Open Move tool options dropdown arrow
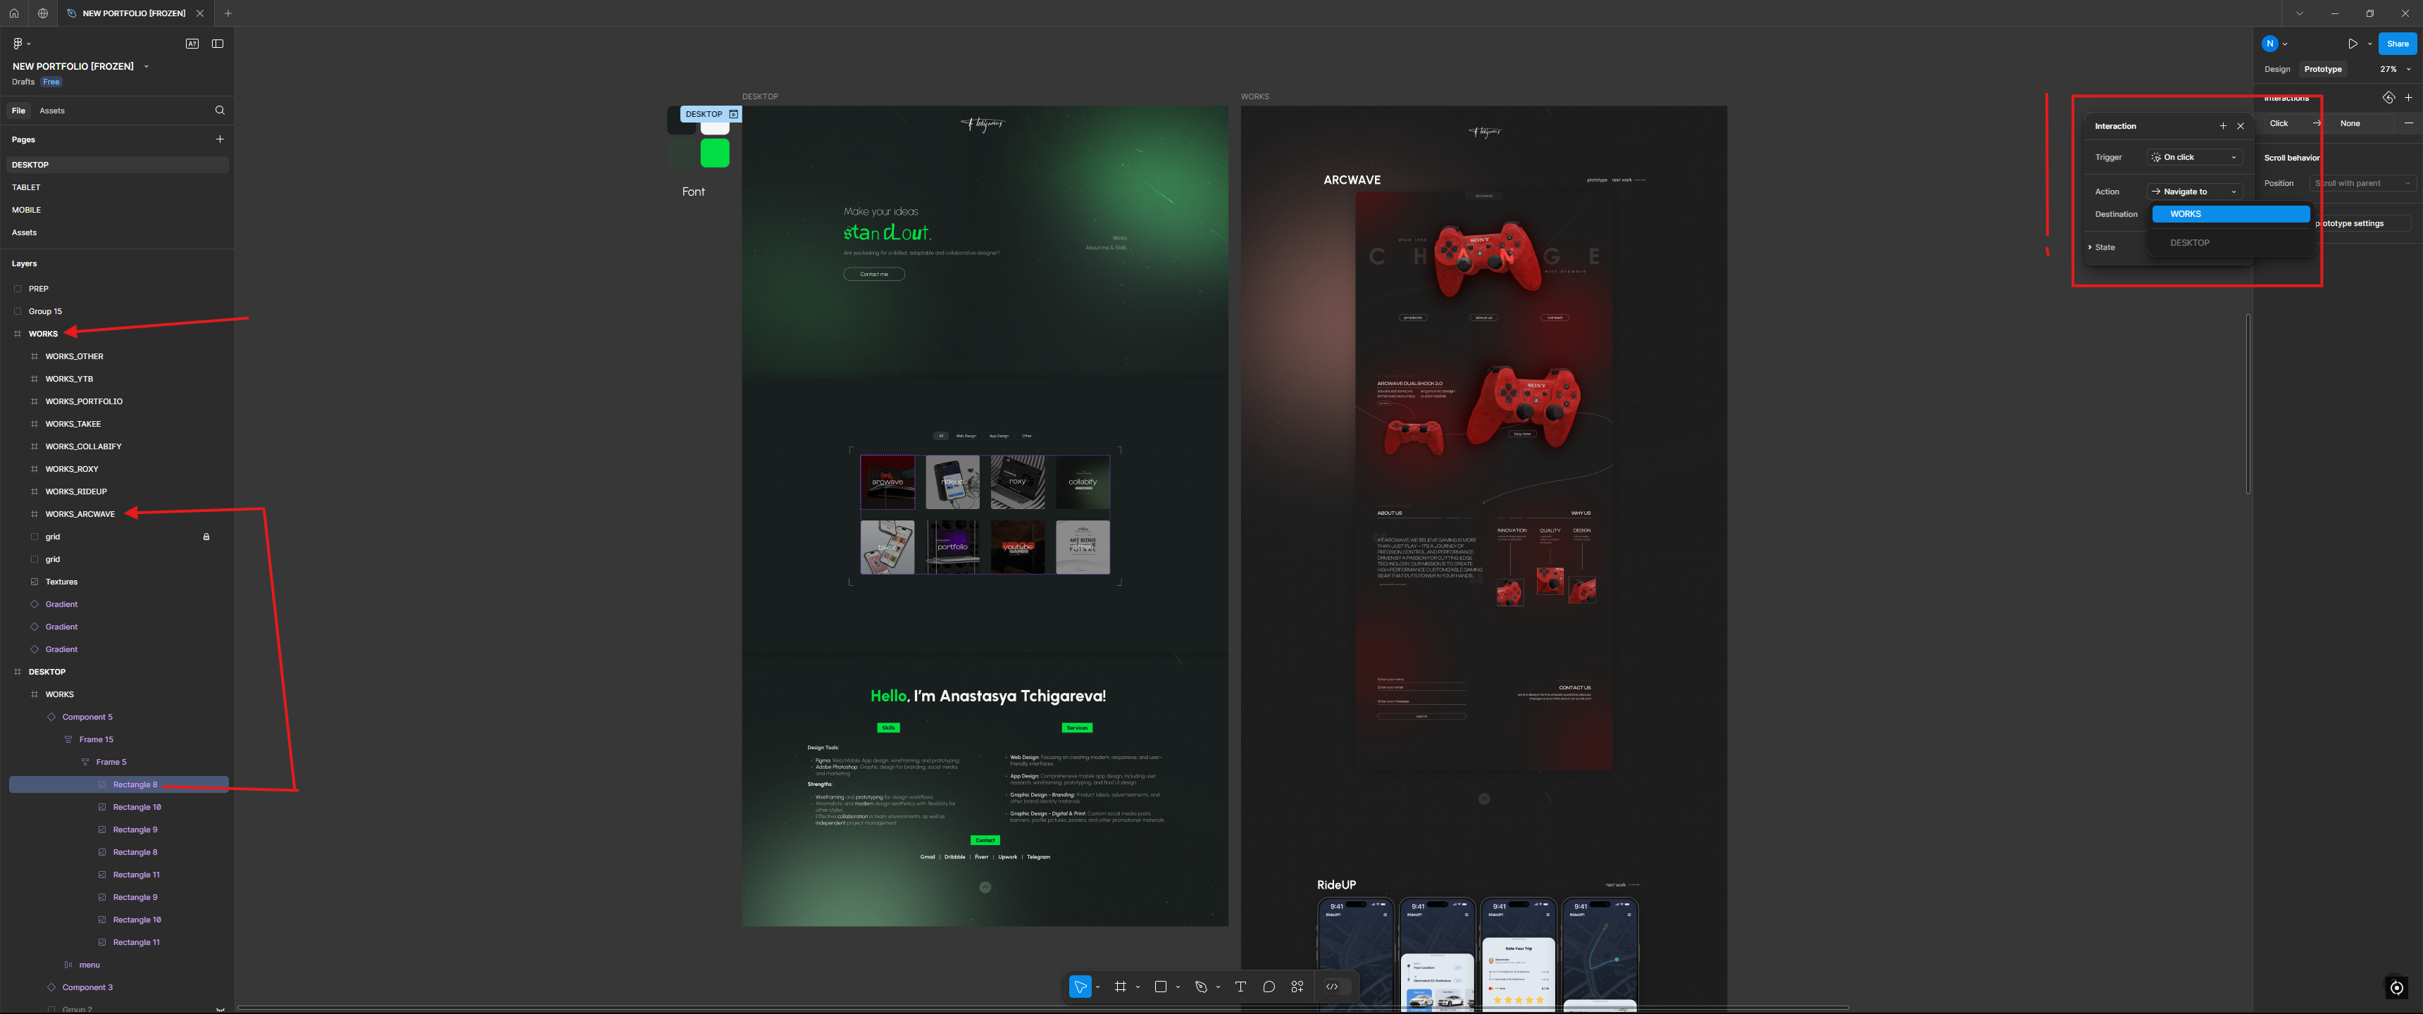This screenshot has height=1014, width=2423. (x=1097, y=988)
